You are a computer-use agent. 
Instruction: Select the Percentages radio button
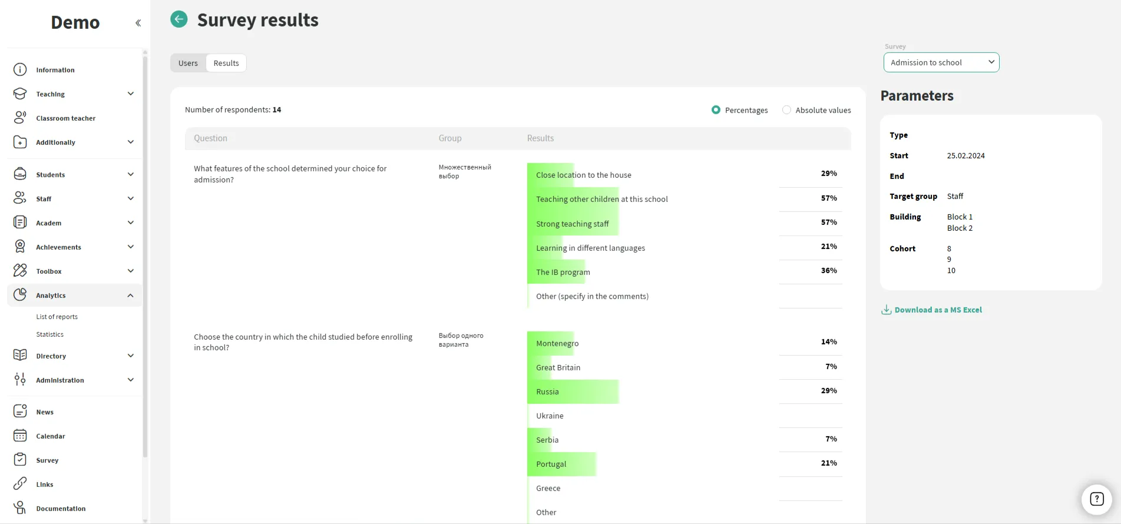(716, 110)
